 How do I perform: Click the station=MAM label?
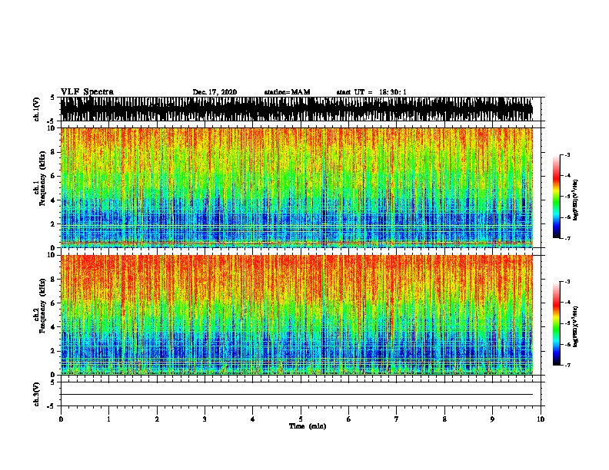(287, 92)
